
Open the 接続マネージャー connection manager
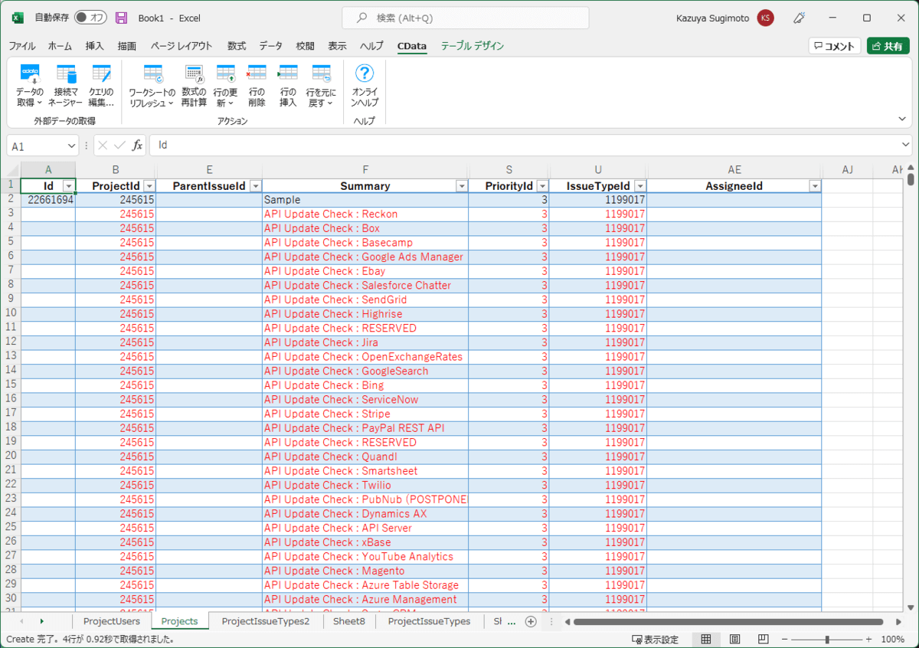click(66, 76)
